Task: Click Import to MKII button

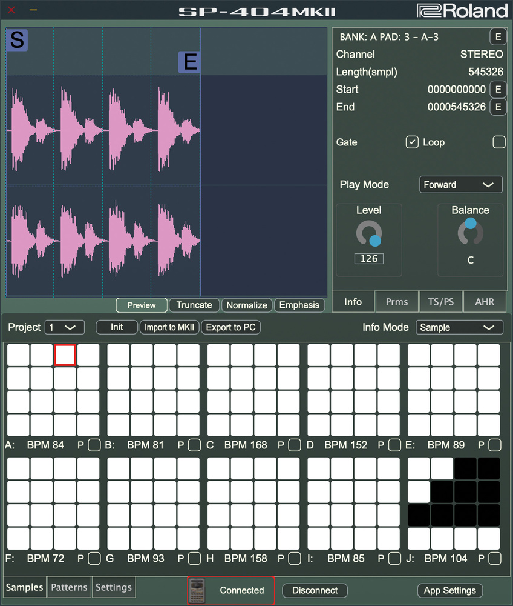Action: point(169,327)
